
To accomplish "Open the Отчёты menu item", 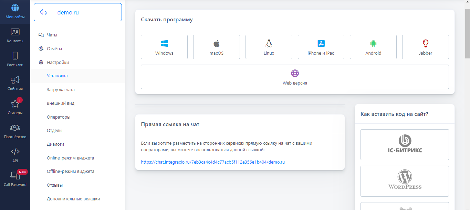I will tap(54, 49).
